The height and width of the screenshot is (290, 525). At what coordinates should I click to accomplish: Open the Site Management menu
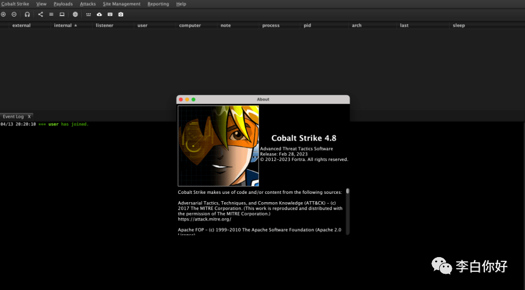pyautogui.click(x=122, y=4)
